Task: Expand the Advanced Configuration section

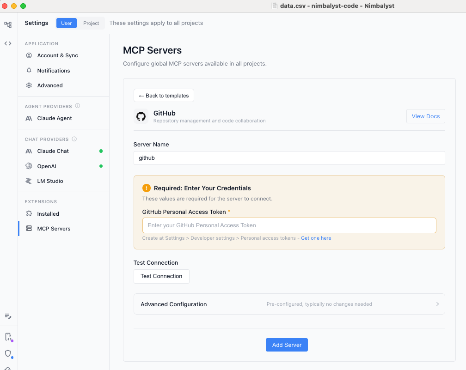Action: point(289,304)
